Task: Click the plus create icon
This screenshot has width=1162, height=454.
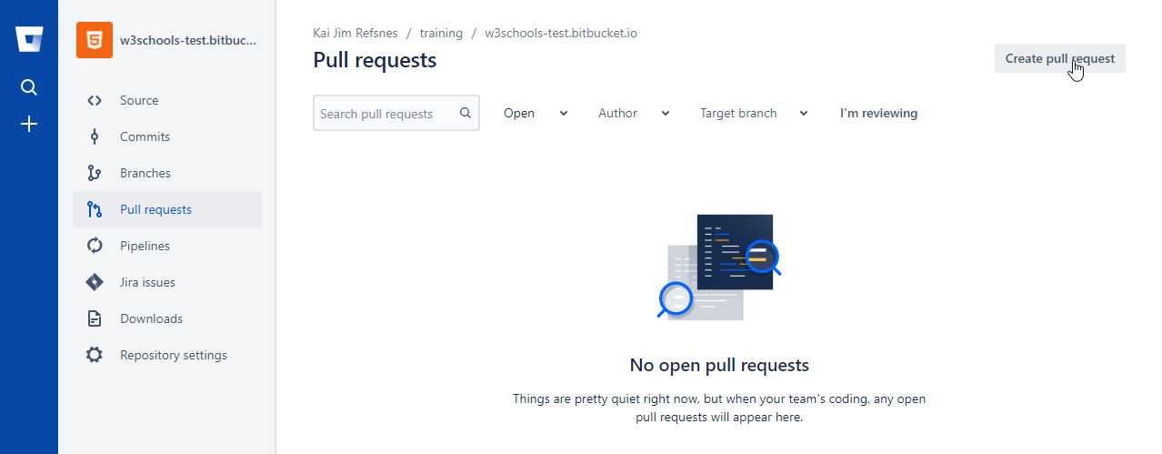Action: click(29, 124)
